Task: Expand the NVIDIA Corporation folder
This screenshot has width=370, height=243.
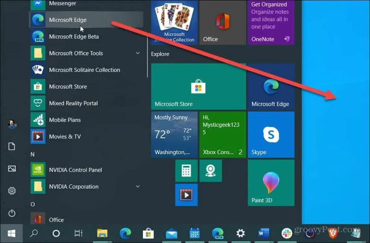Action: pyautogui.click(x=86, y=187)
